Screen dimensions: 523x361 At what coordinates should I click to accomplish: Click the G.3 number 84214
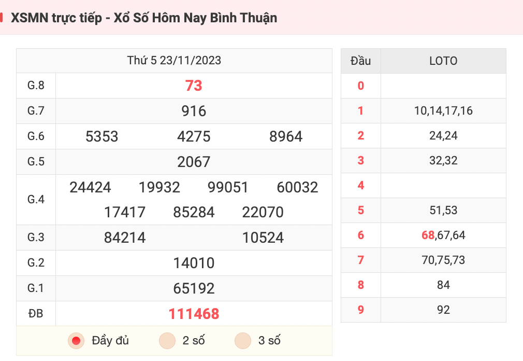pyautogui.click(x=125, y=238)
